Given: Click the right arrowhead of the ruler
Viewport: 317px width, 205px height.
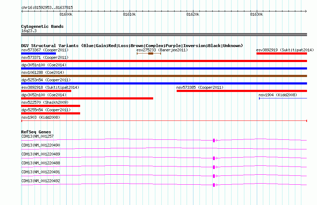Looking at the screenshot, I should (306, 11).
